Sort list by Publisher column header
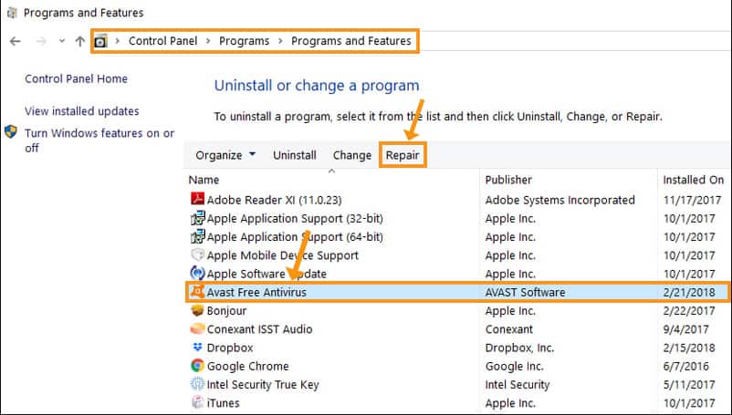 pyautogui.click(x=508, y=180)
